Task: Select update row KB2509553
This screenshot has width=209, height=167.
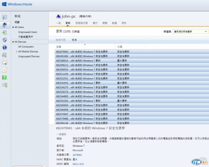Action: coord(132,69)
